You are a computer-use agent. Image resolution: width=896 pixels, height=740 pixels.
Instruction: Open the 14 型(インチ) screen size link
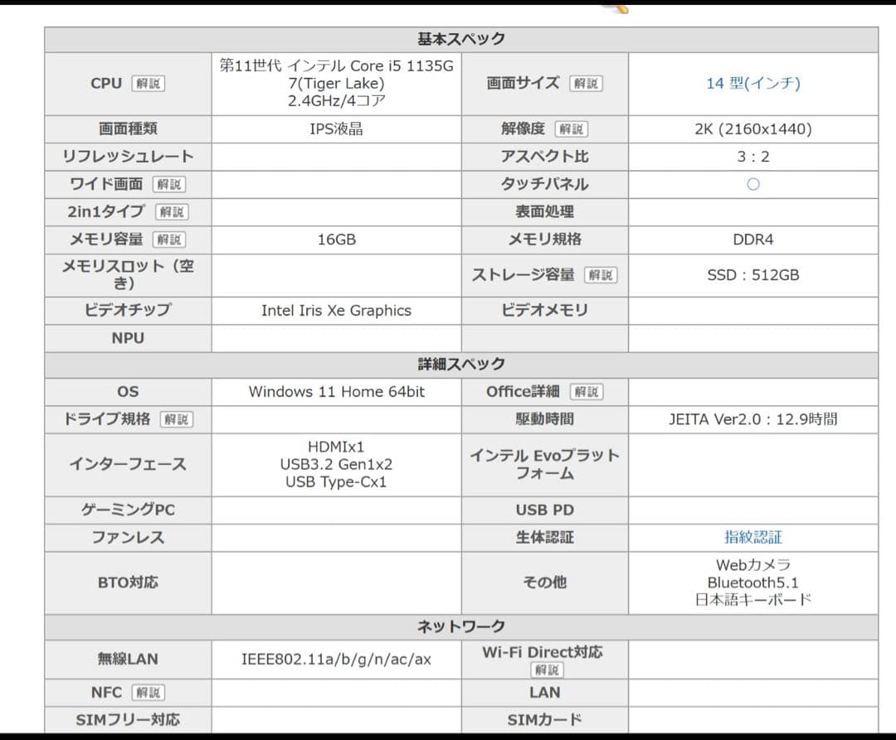pos(752,83)
